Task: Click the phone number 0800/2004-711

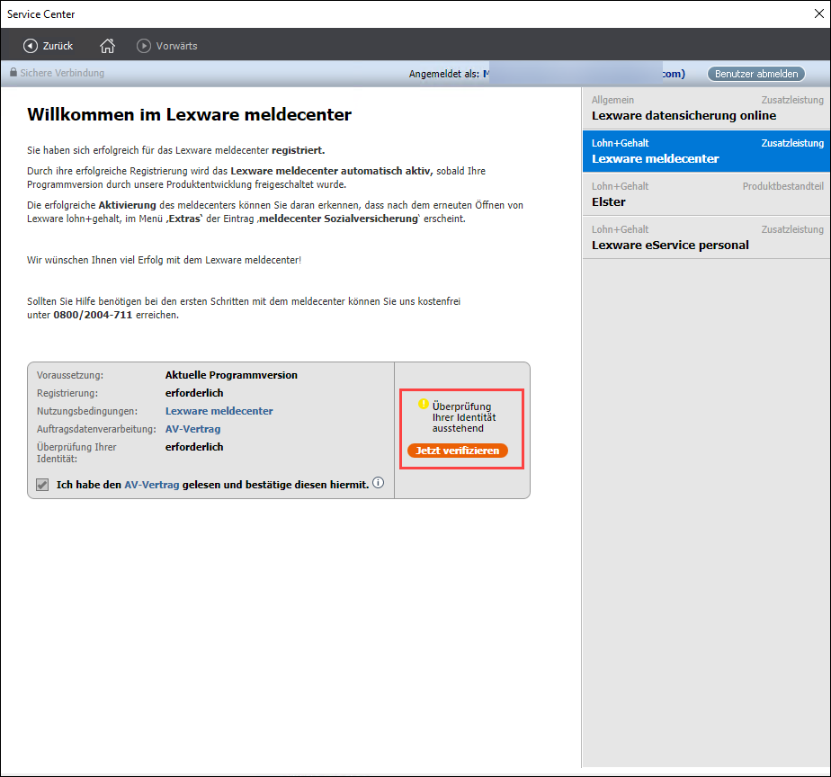Action: 93,315
